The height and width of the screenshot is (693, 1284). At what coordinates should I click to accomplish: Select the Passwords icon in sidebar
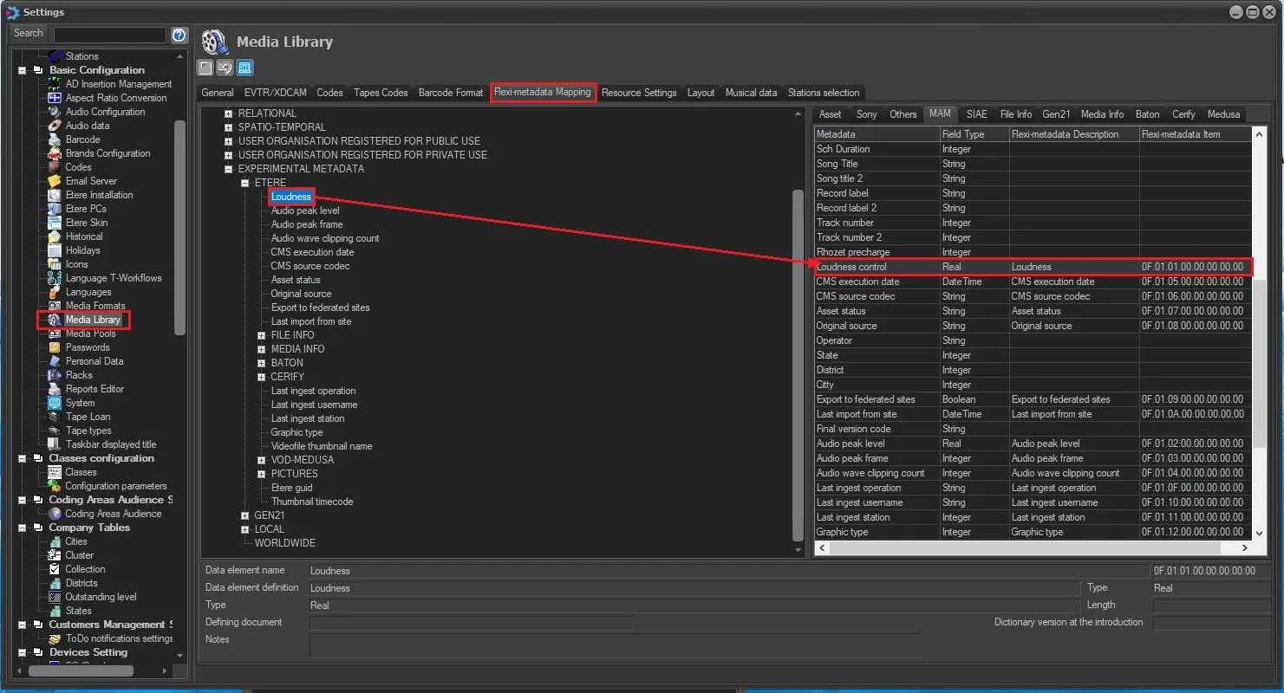click(55, 347)
